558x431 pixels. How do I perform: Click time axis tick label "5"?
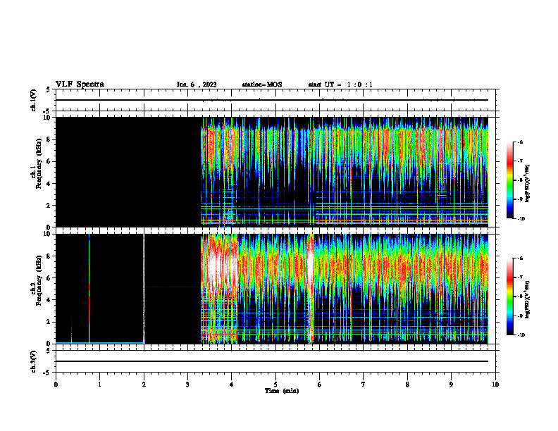point(275,385)
